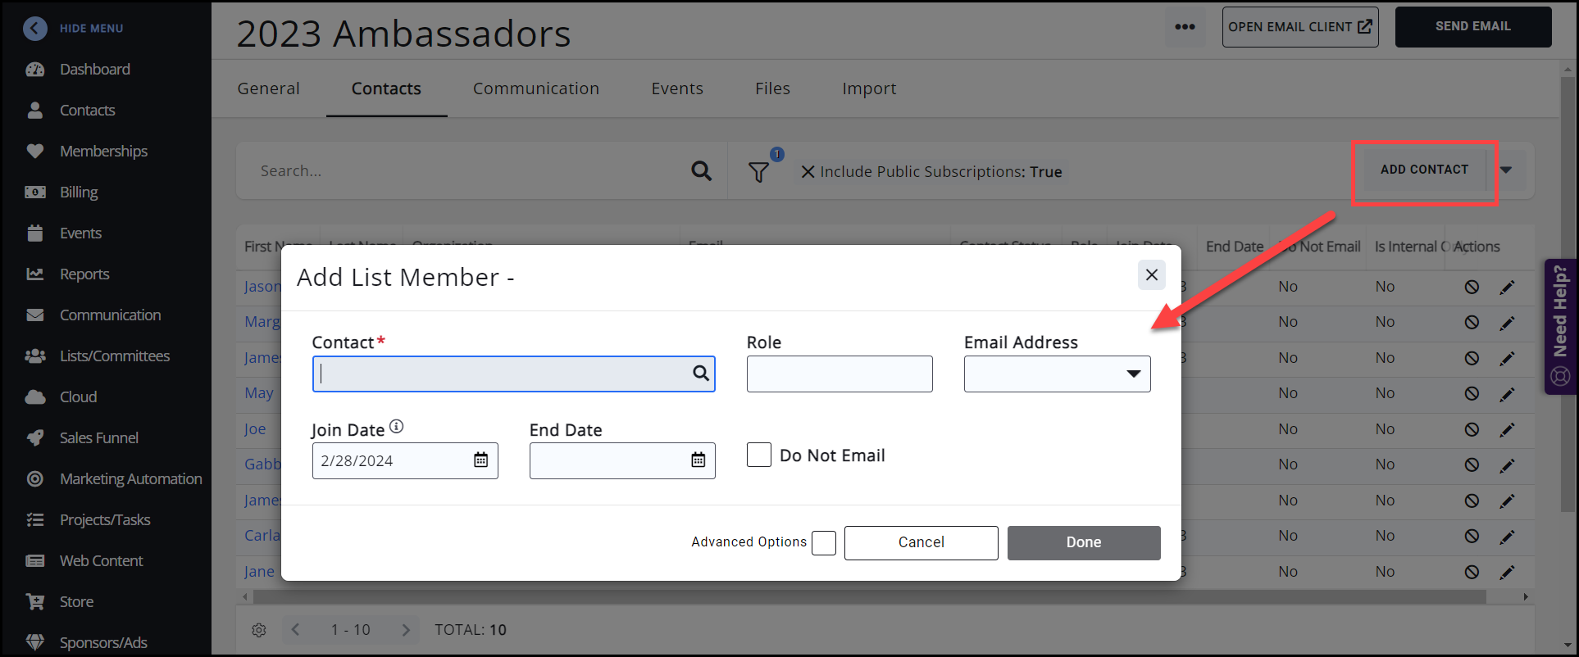
Task: Click the Join Date info icon
Action: tap(397, 427)
